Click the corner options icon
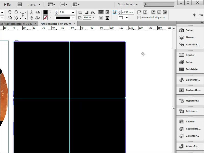This screenshot has height=153, width=204. click(x=114, y=12)
